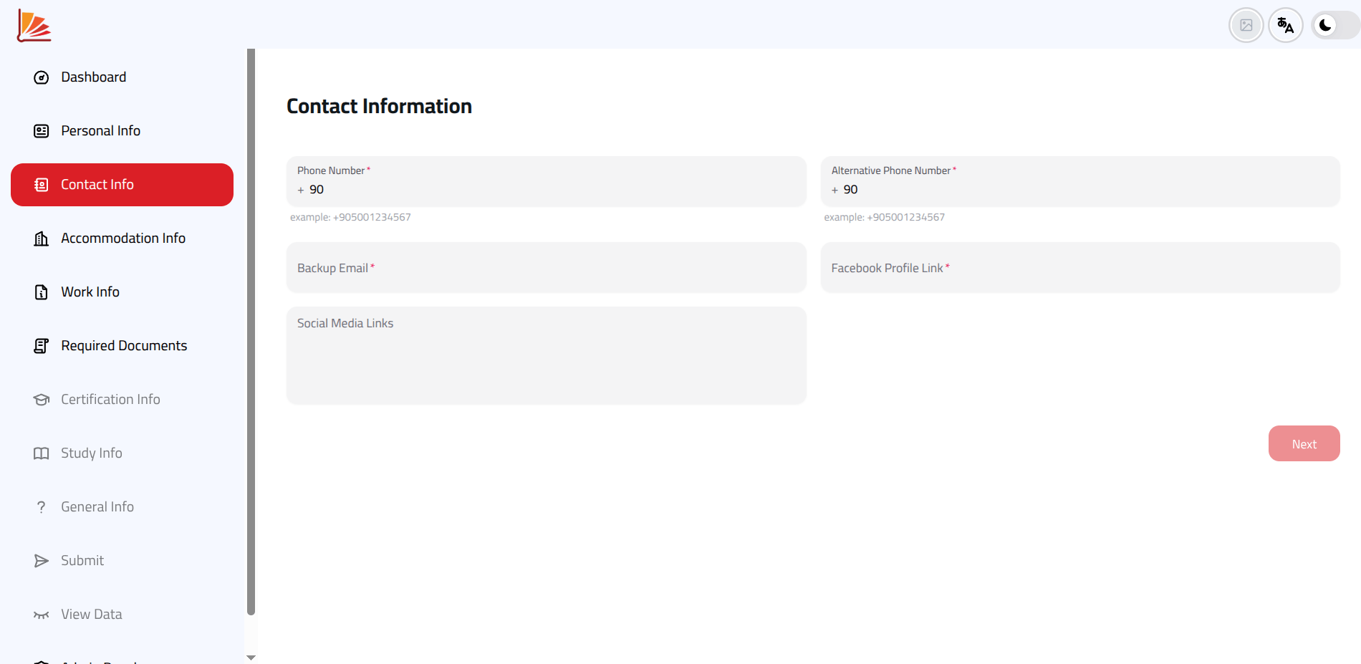Viewport: 1361px width, 664px height.
Task: Click example text under Phone Number field
Action: (350, 217)
